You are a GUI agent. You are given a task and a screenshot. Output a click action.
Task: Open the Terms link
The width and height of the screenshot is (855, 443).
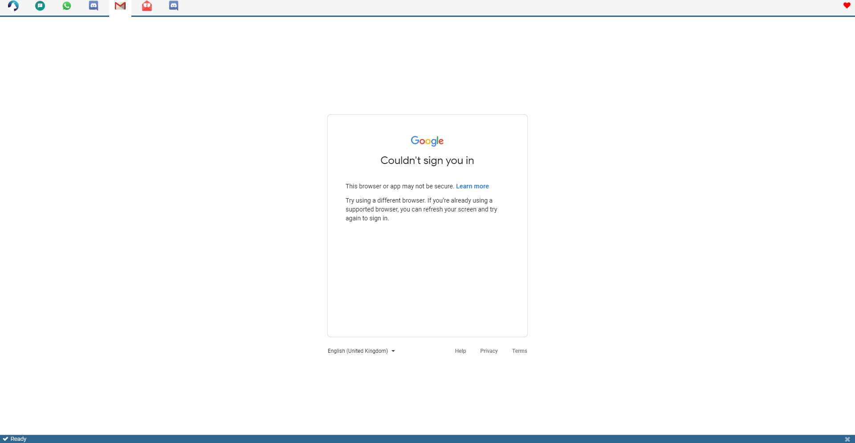[x=520, y=351]
